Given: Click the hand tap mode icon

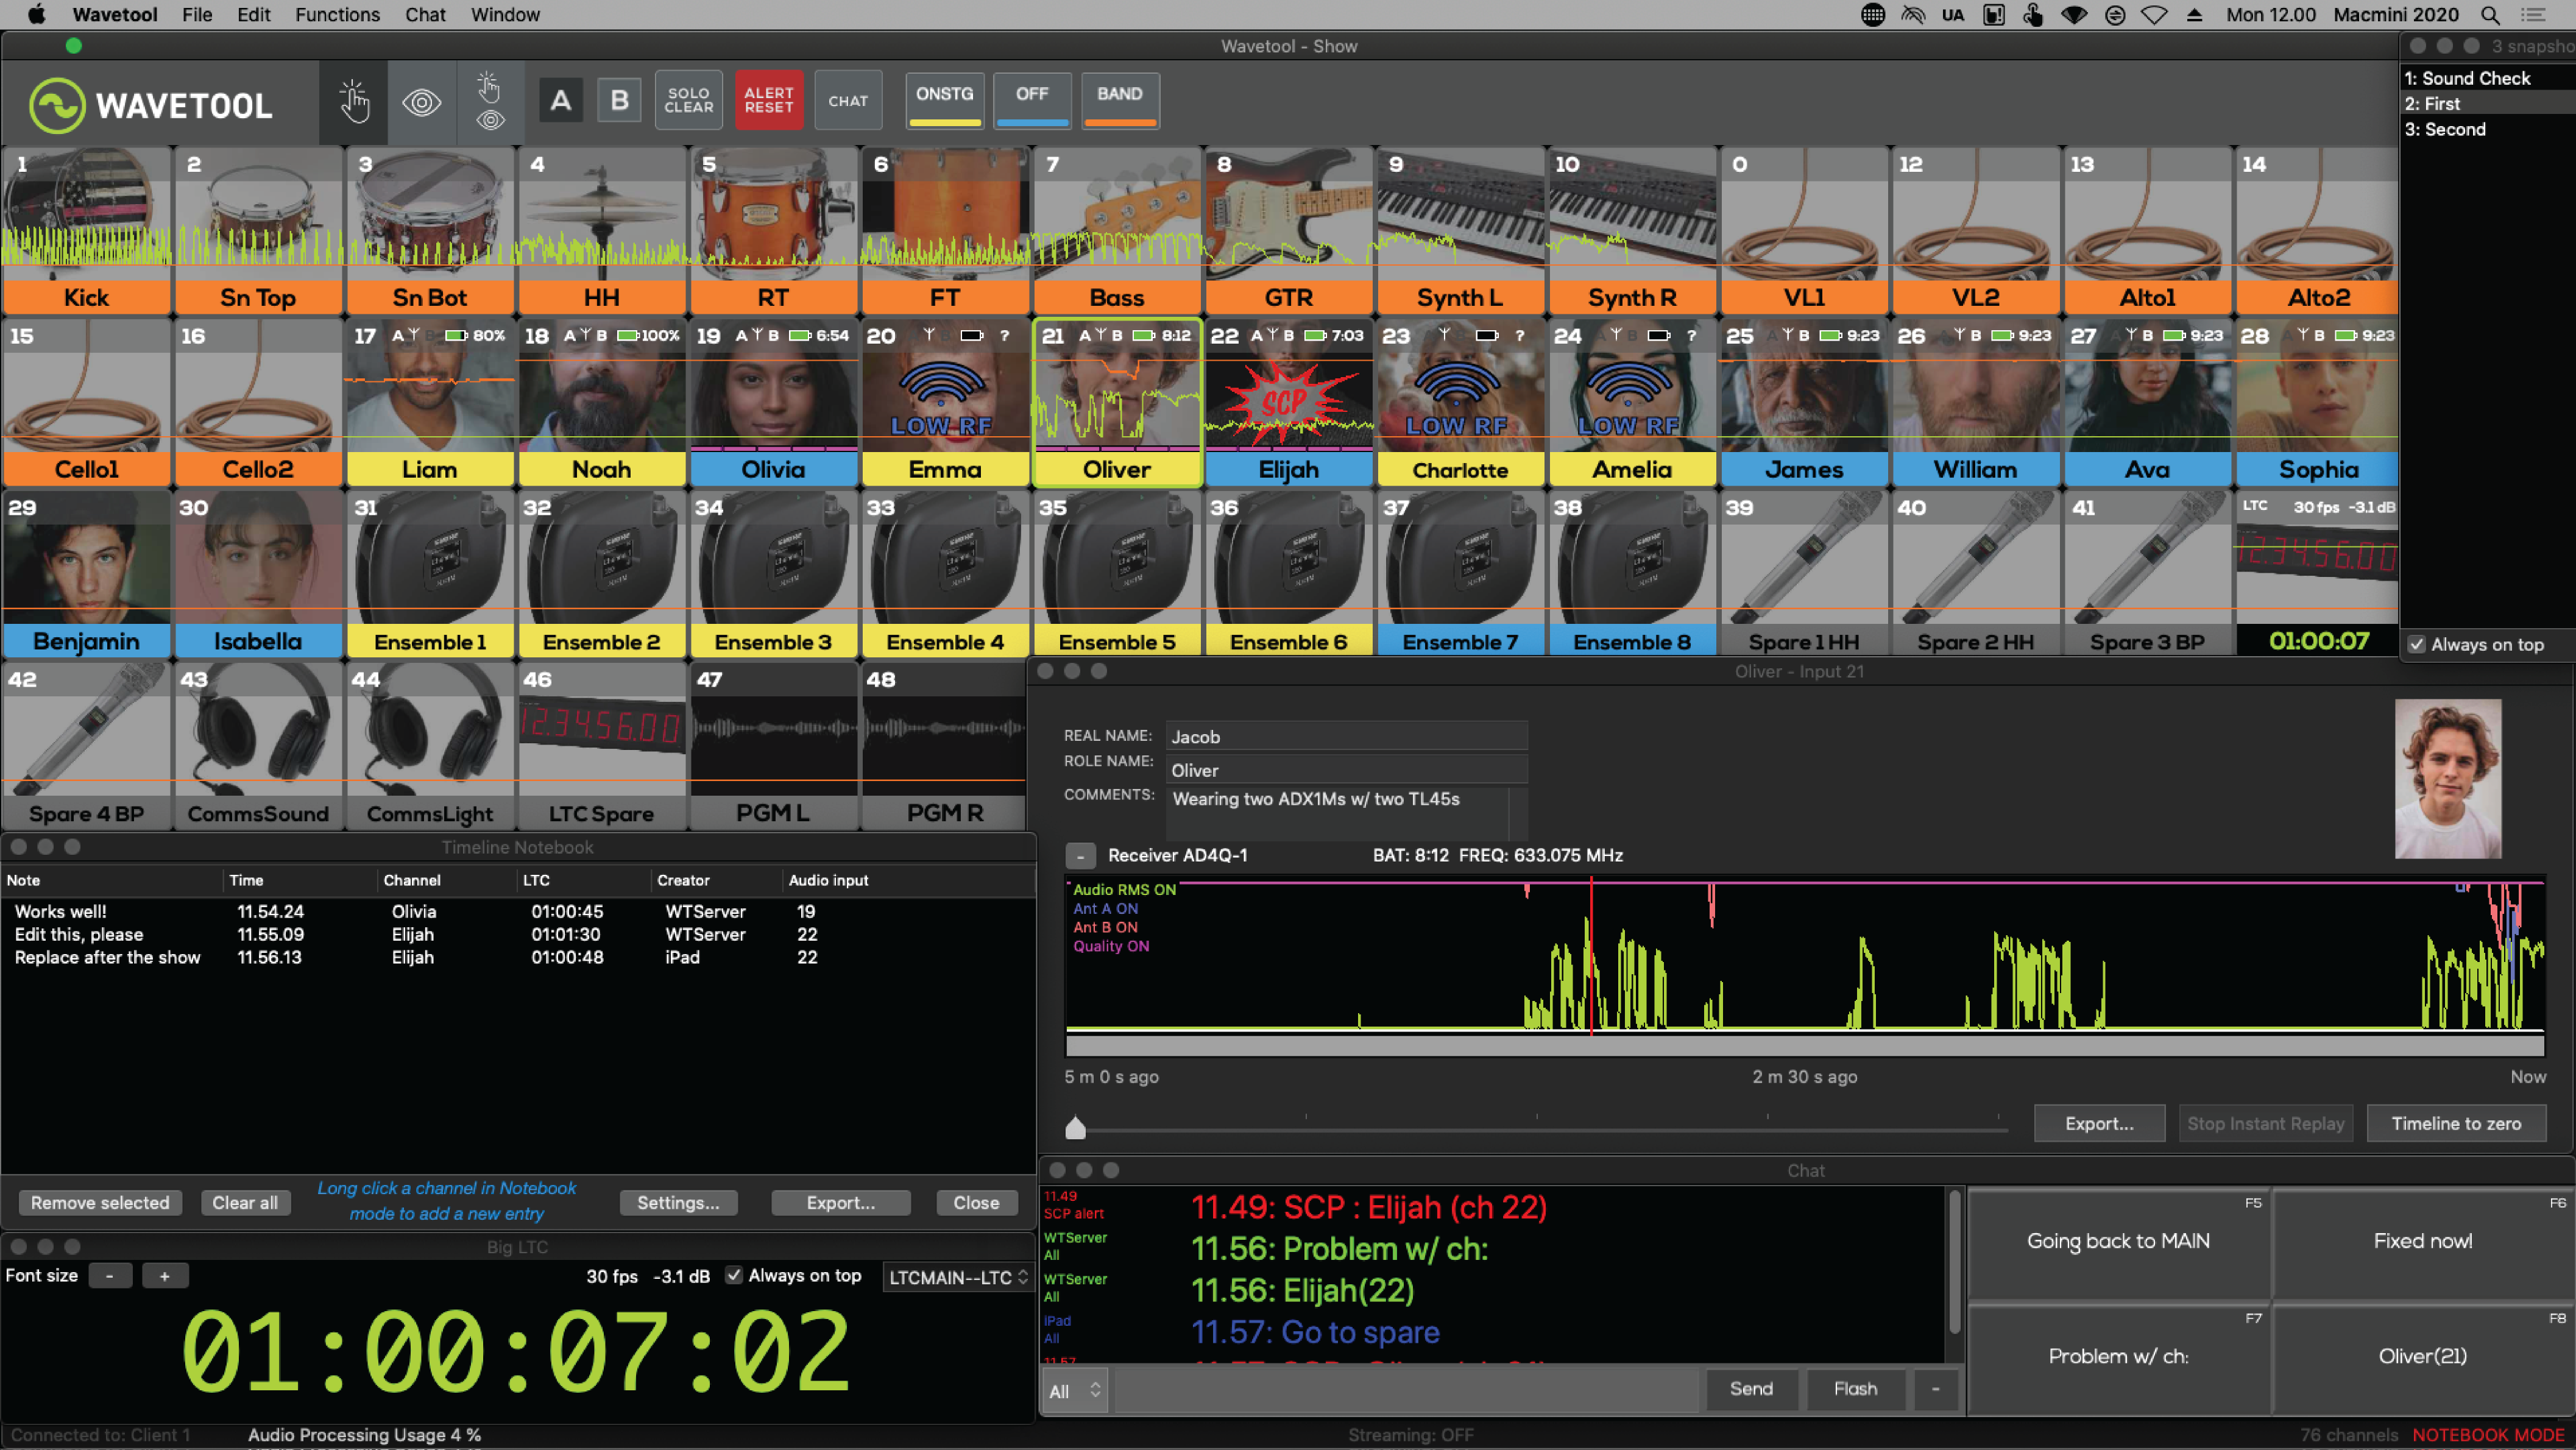Looking at the screenshot, I should click(x=354, y=102).
